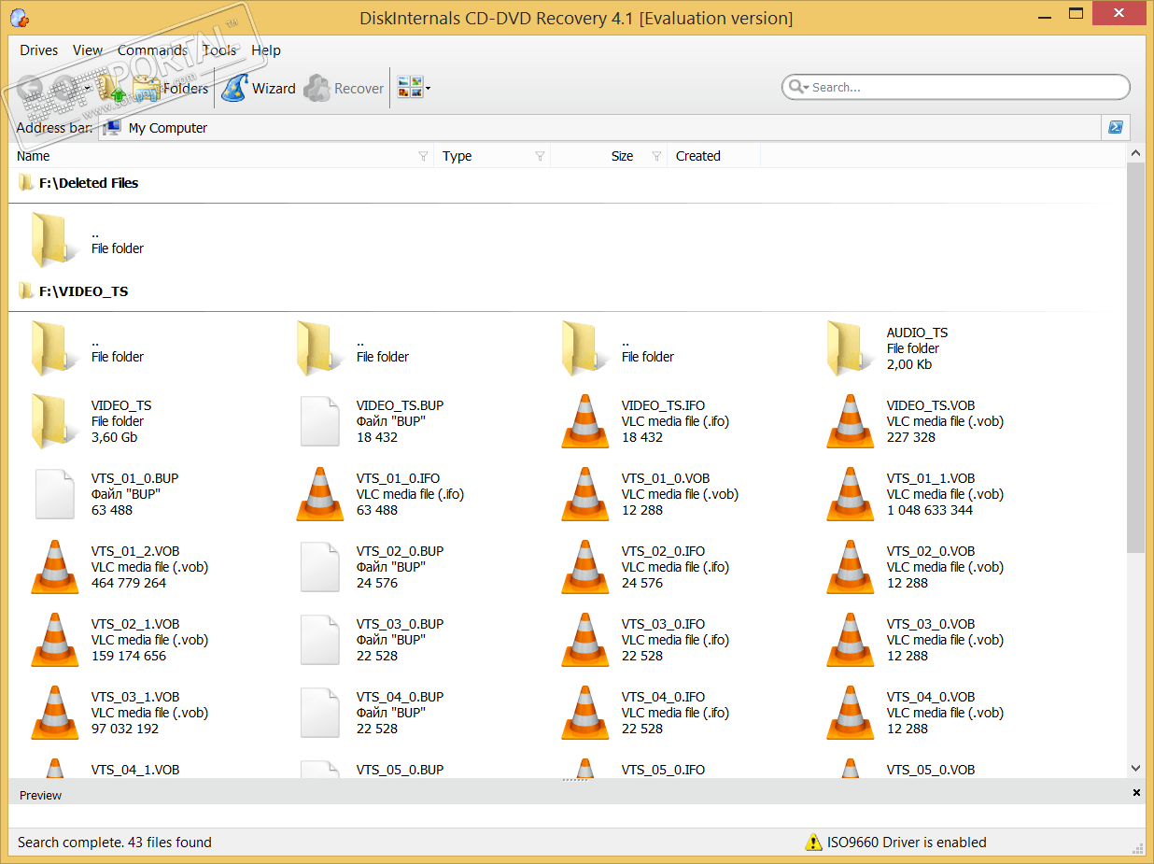Select the VIDEO_TS.BUP file
Image resolution: width=1154 pixels, height=864 pixels.
(372, 421)
